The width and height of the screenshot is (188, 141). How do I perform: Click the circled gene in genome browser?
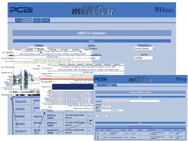pos(11,56)
